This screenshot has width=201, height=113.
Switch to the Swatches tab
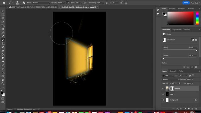click(x=172, y=9)
